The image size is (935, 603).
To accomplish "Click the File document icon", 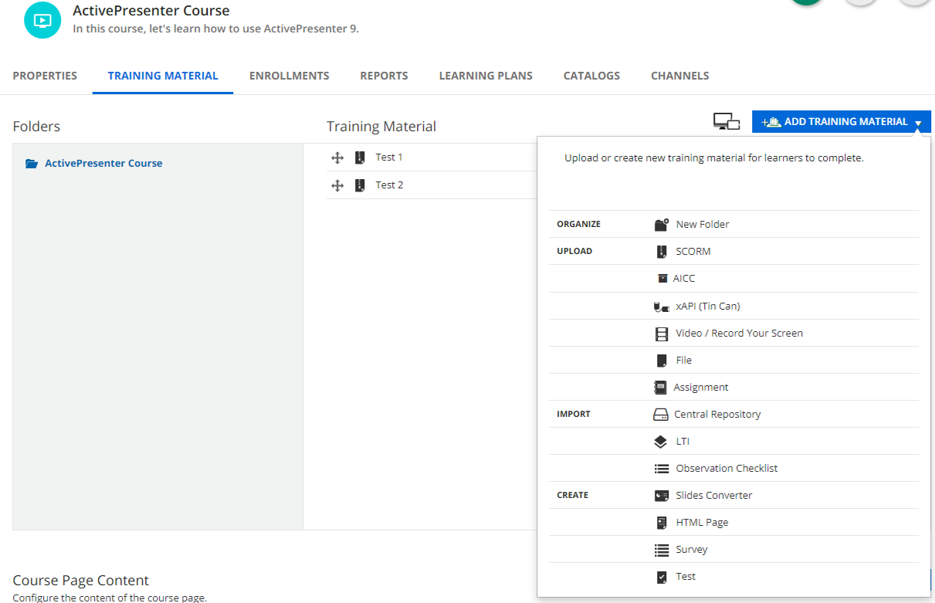I will pos(662,361).
